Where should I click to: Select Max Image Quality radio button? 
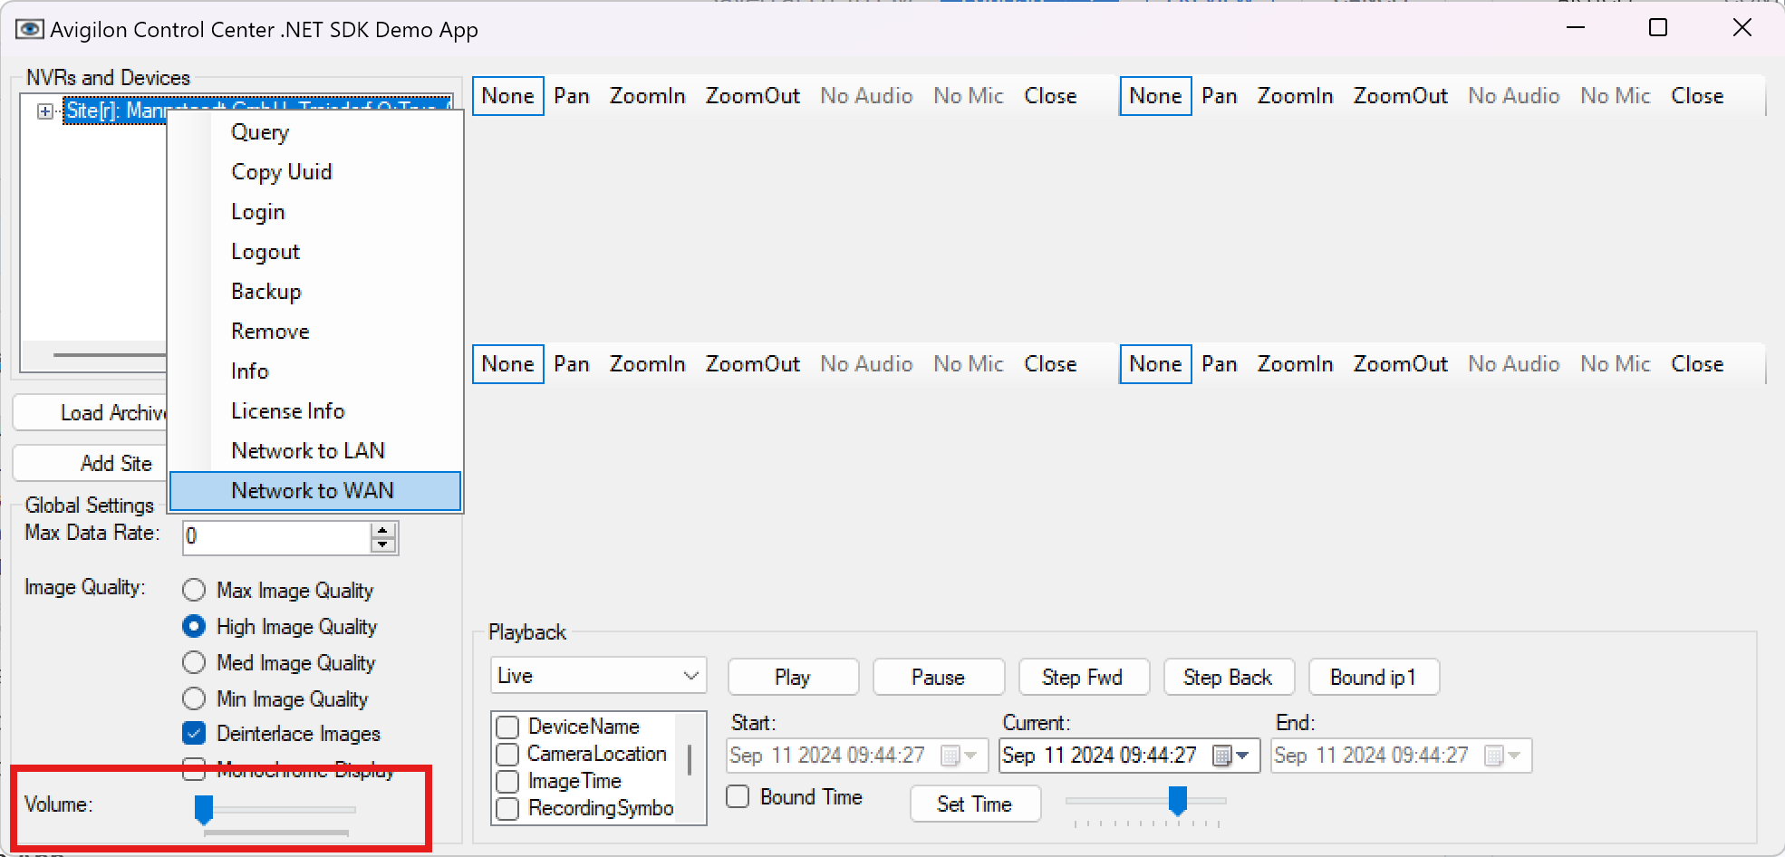pyautogui.click(x=194, y=591)
